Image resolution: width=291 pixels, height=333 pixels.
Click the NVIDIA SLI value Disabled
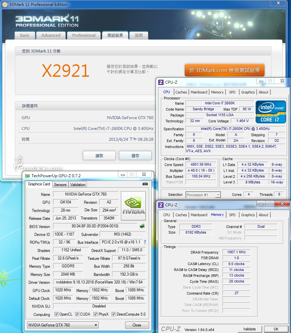click(x=99, y=306)
